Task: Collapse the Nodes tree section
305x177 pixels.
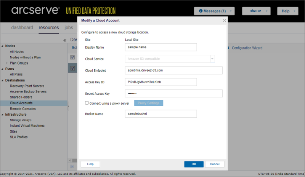Action: pos(2,46)
